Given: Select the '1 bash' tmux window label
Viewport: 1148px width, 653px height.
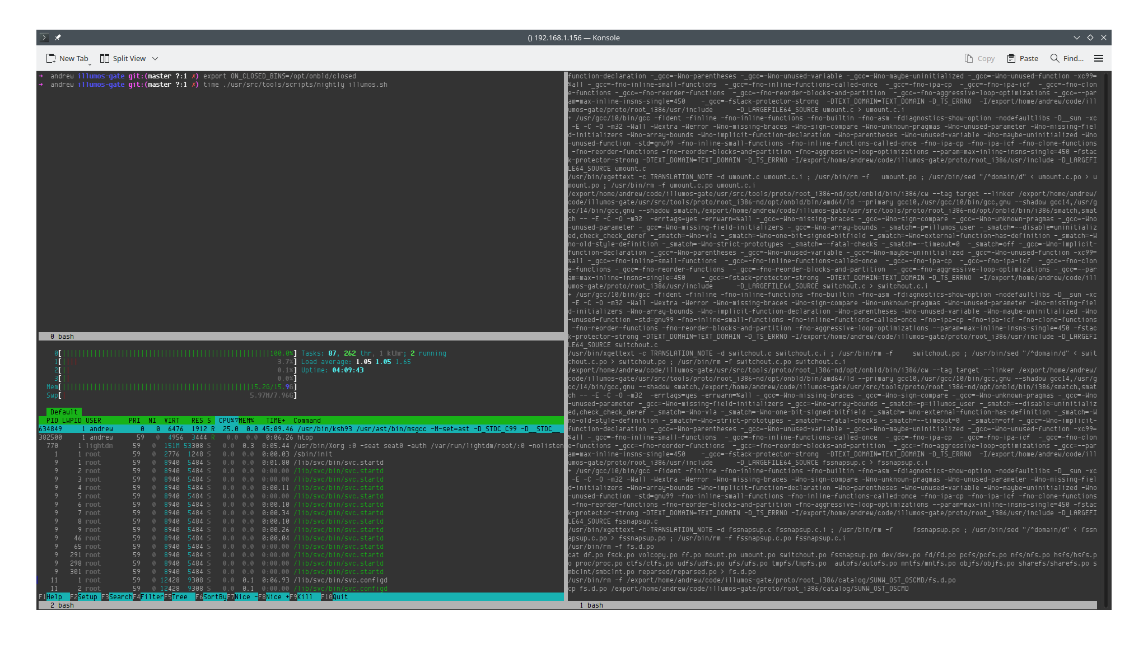Looking at the screenshot, I should [591, 605].
